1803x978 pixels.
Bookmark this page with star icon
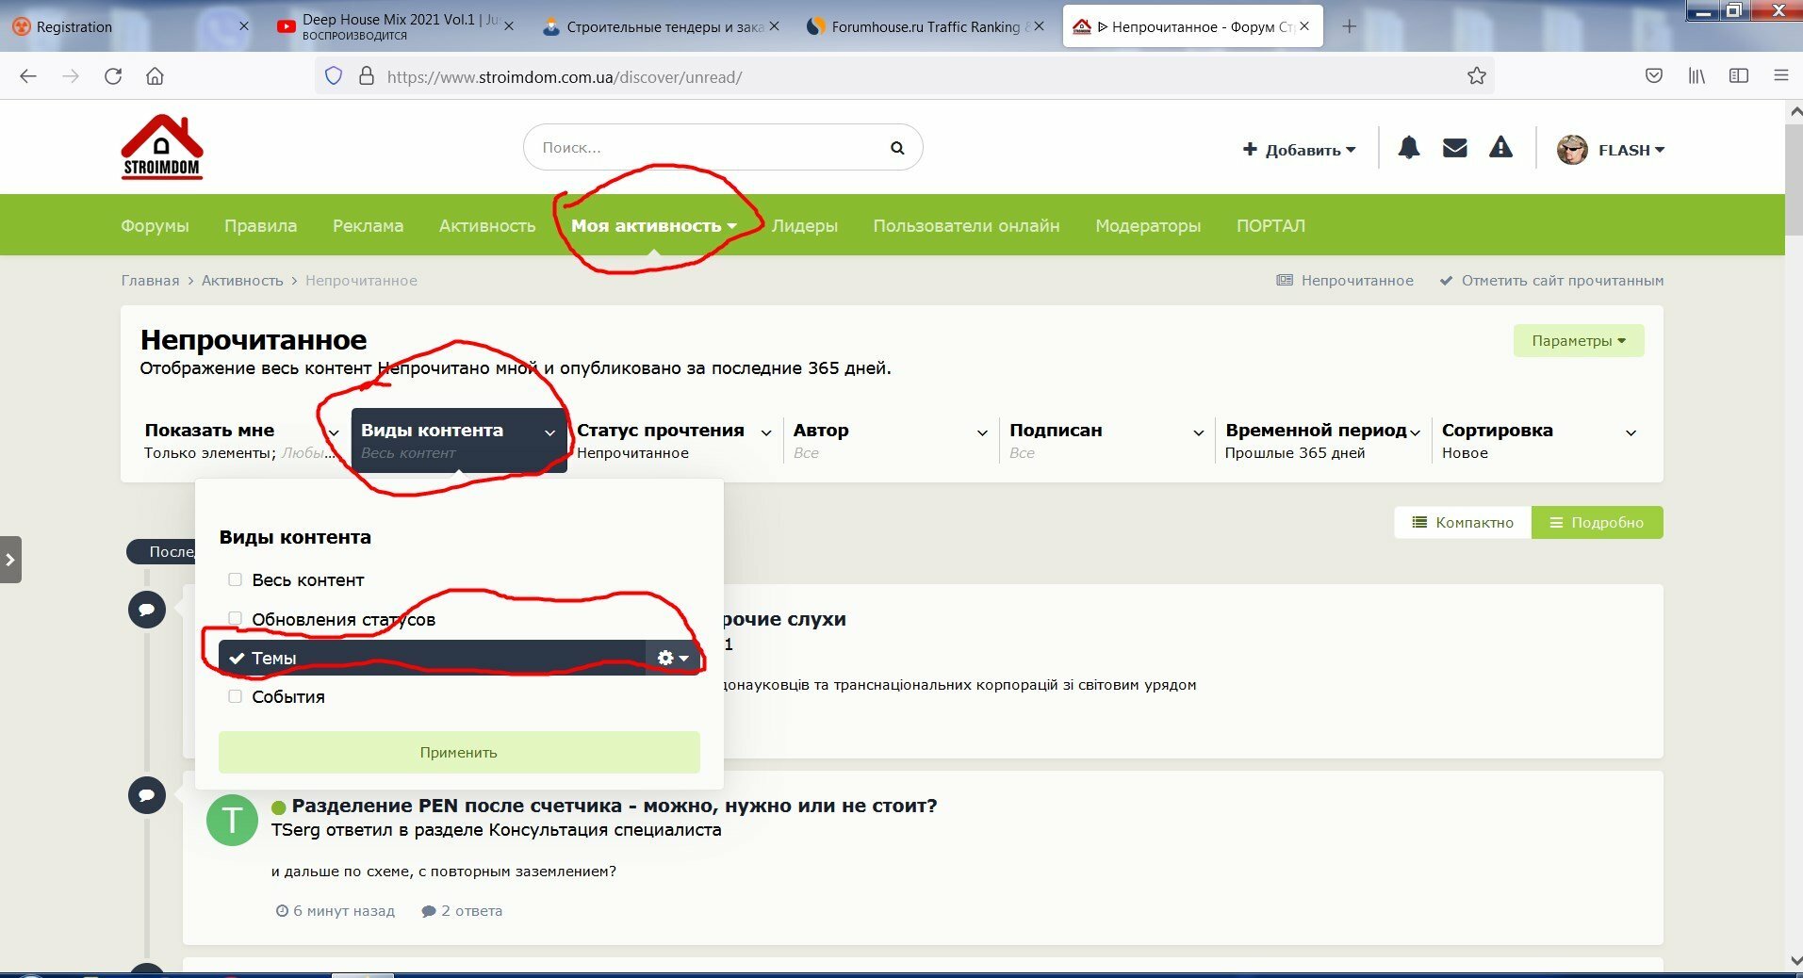click(x=1476, y=76)
